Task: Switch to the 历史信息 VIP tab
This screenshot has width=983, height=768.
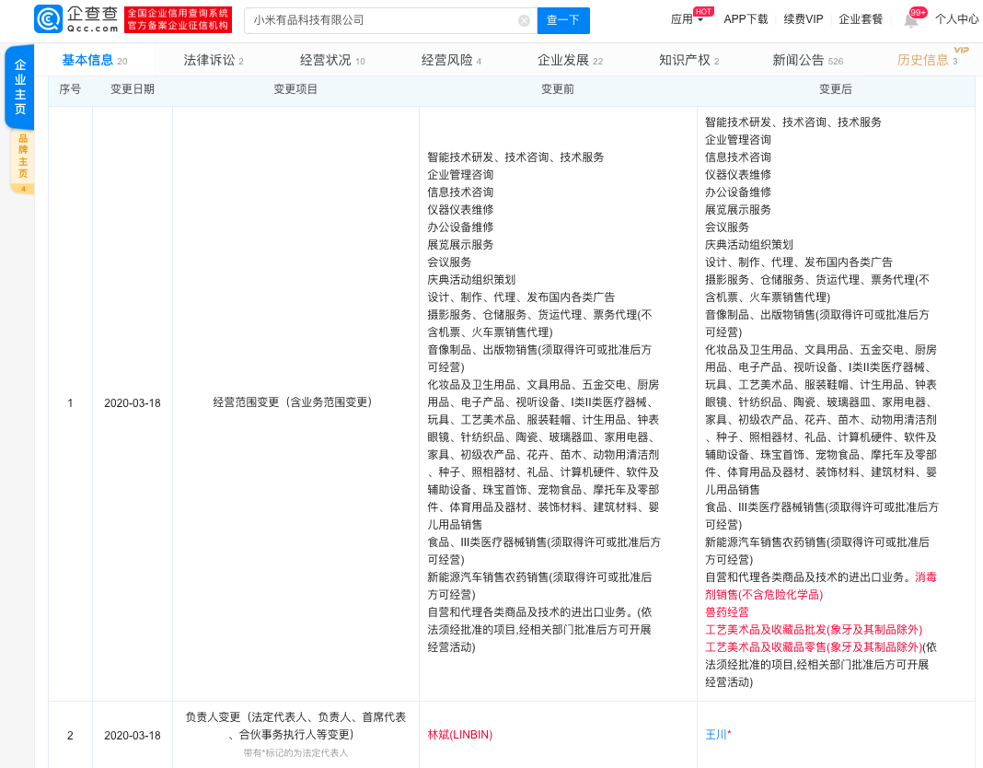Action: (x=928, y=60)
